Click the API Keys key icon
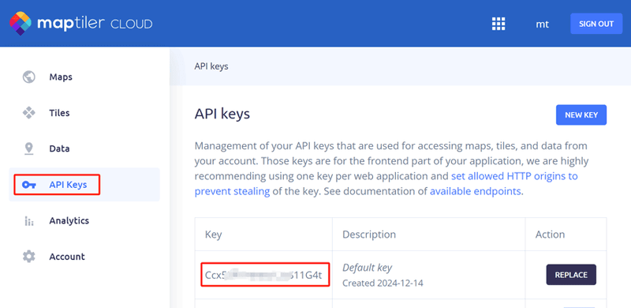 [x=29, y=185]
